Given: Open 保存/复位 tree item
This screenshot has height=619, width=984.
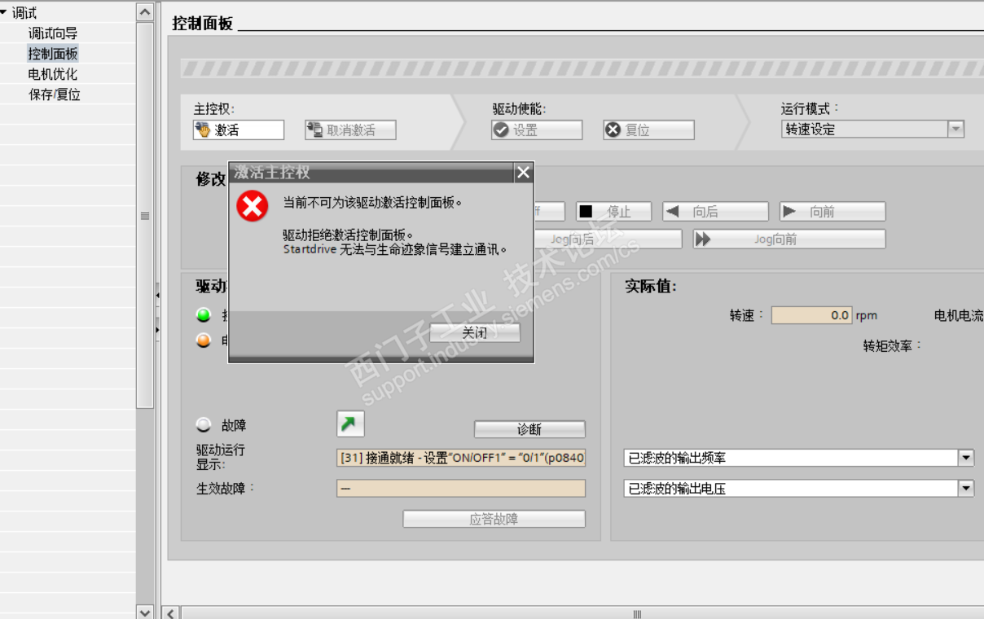Looking at the screenshot, I should click(x=55, y=94).
